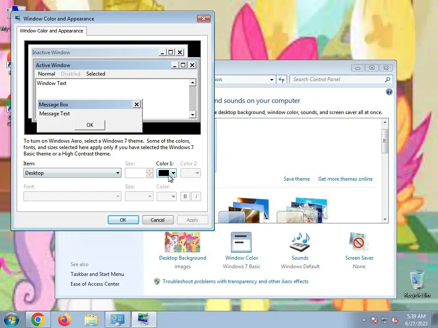Click the Save theme link

pos(297,179)
